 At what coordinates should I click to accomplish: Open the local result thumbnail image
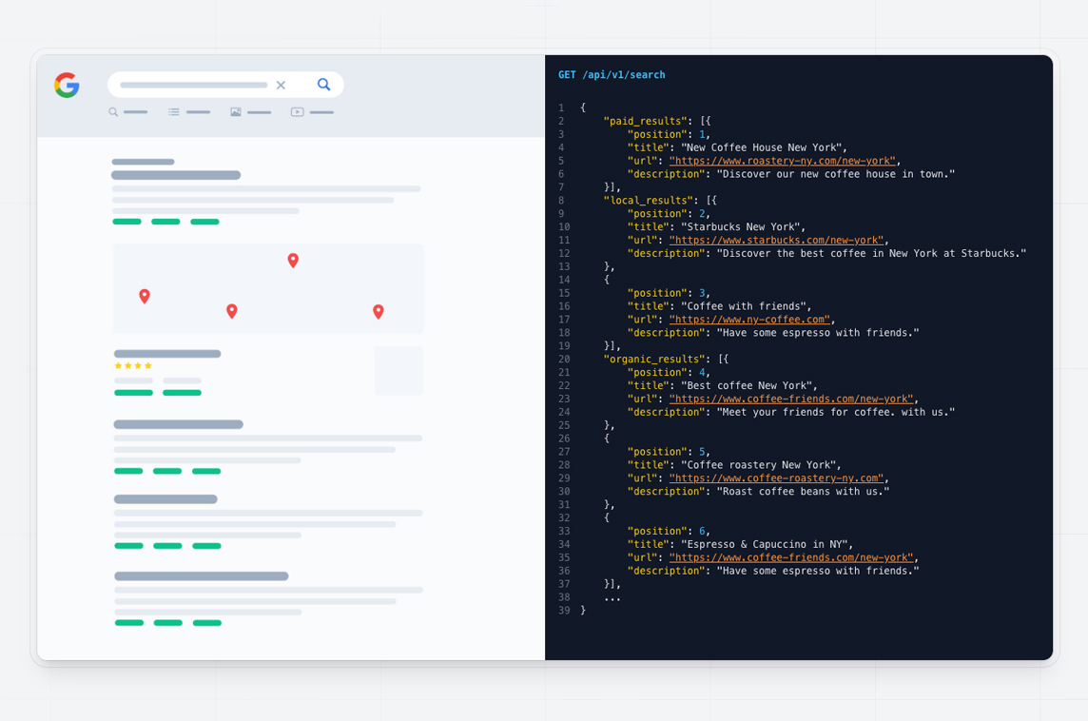pos(398,370)
